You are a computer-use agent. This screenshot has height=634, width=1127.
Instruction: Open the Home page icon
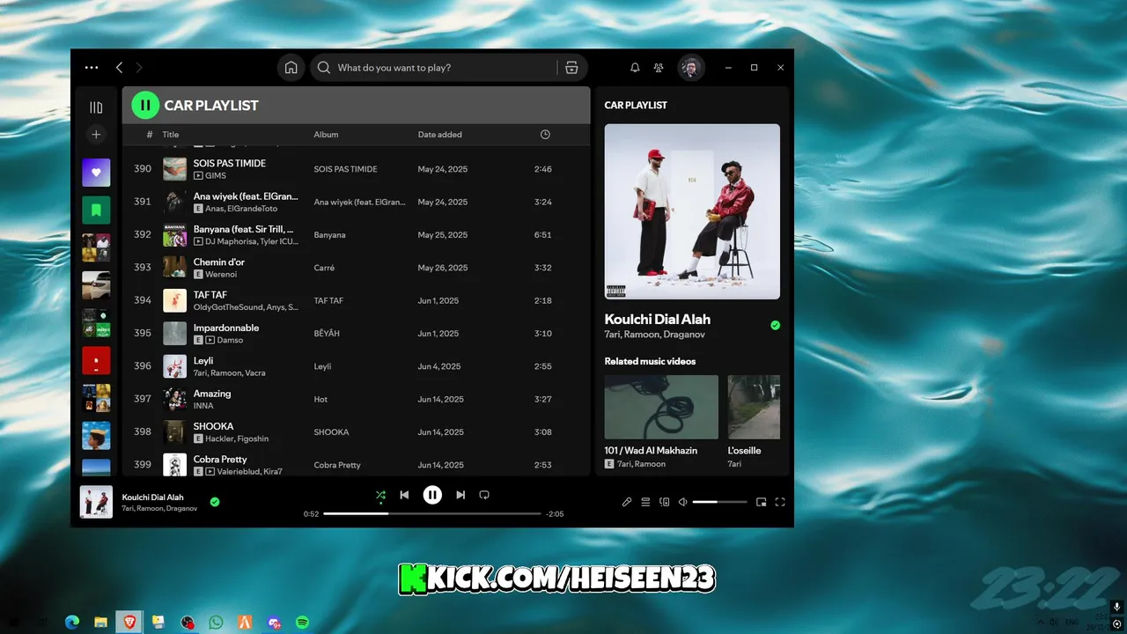(291, 68)
